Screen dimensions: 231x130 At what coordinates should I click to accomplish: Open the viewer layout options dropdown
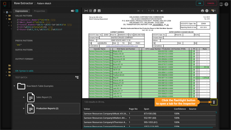pos(213,11)
